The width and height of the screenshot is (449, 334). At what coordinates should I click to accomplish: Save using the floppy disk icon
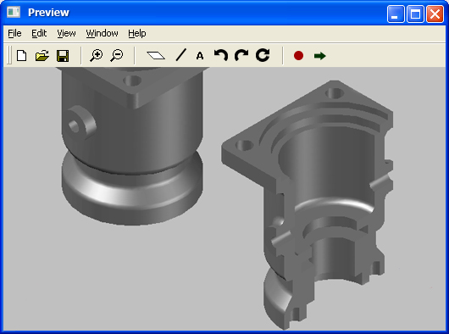pos(63,56)
